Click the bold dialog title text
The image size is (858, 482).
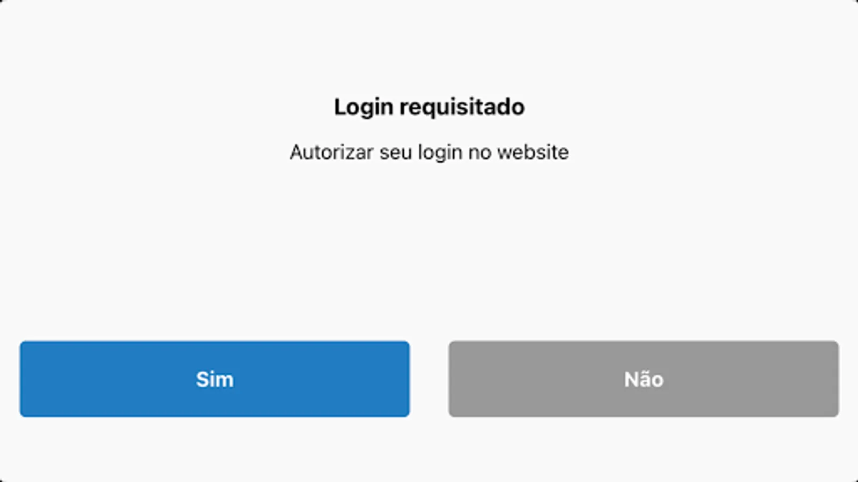coord(429,108)
